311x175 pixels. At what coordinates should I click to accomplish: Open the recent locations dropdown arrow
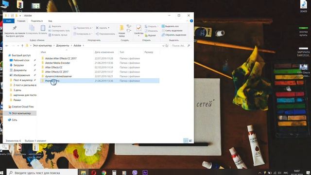18,46
